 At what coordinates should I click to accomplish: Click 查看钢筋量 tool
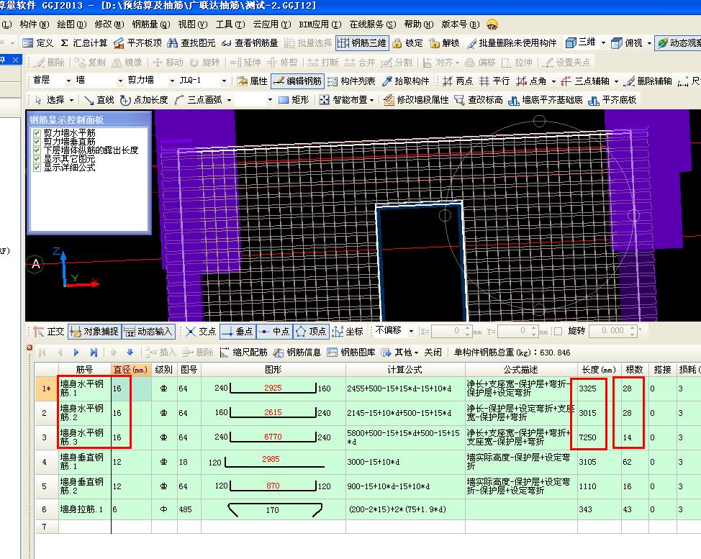(x=250, y=43)
